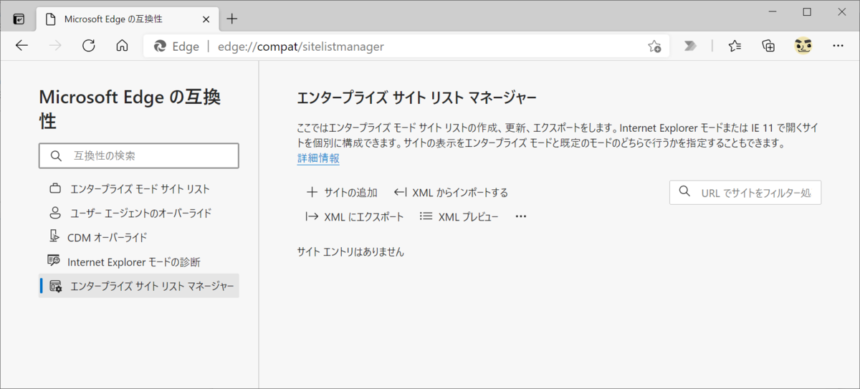Open Internet Explorer モードの診断 page

pos(139,261)
